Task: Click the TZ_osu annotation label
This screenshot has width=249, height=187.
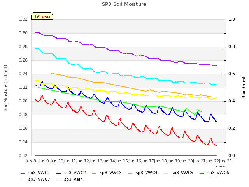Action: tap(42, 16)
